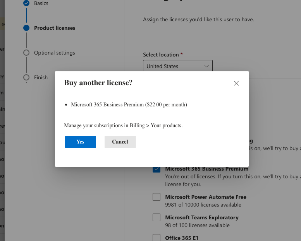The height and width of the screenshot is (241, 301).
Task: Uncheck Microsoft 365 Business Premium license
Action: (157, 169)
